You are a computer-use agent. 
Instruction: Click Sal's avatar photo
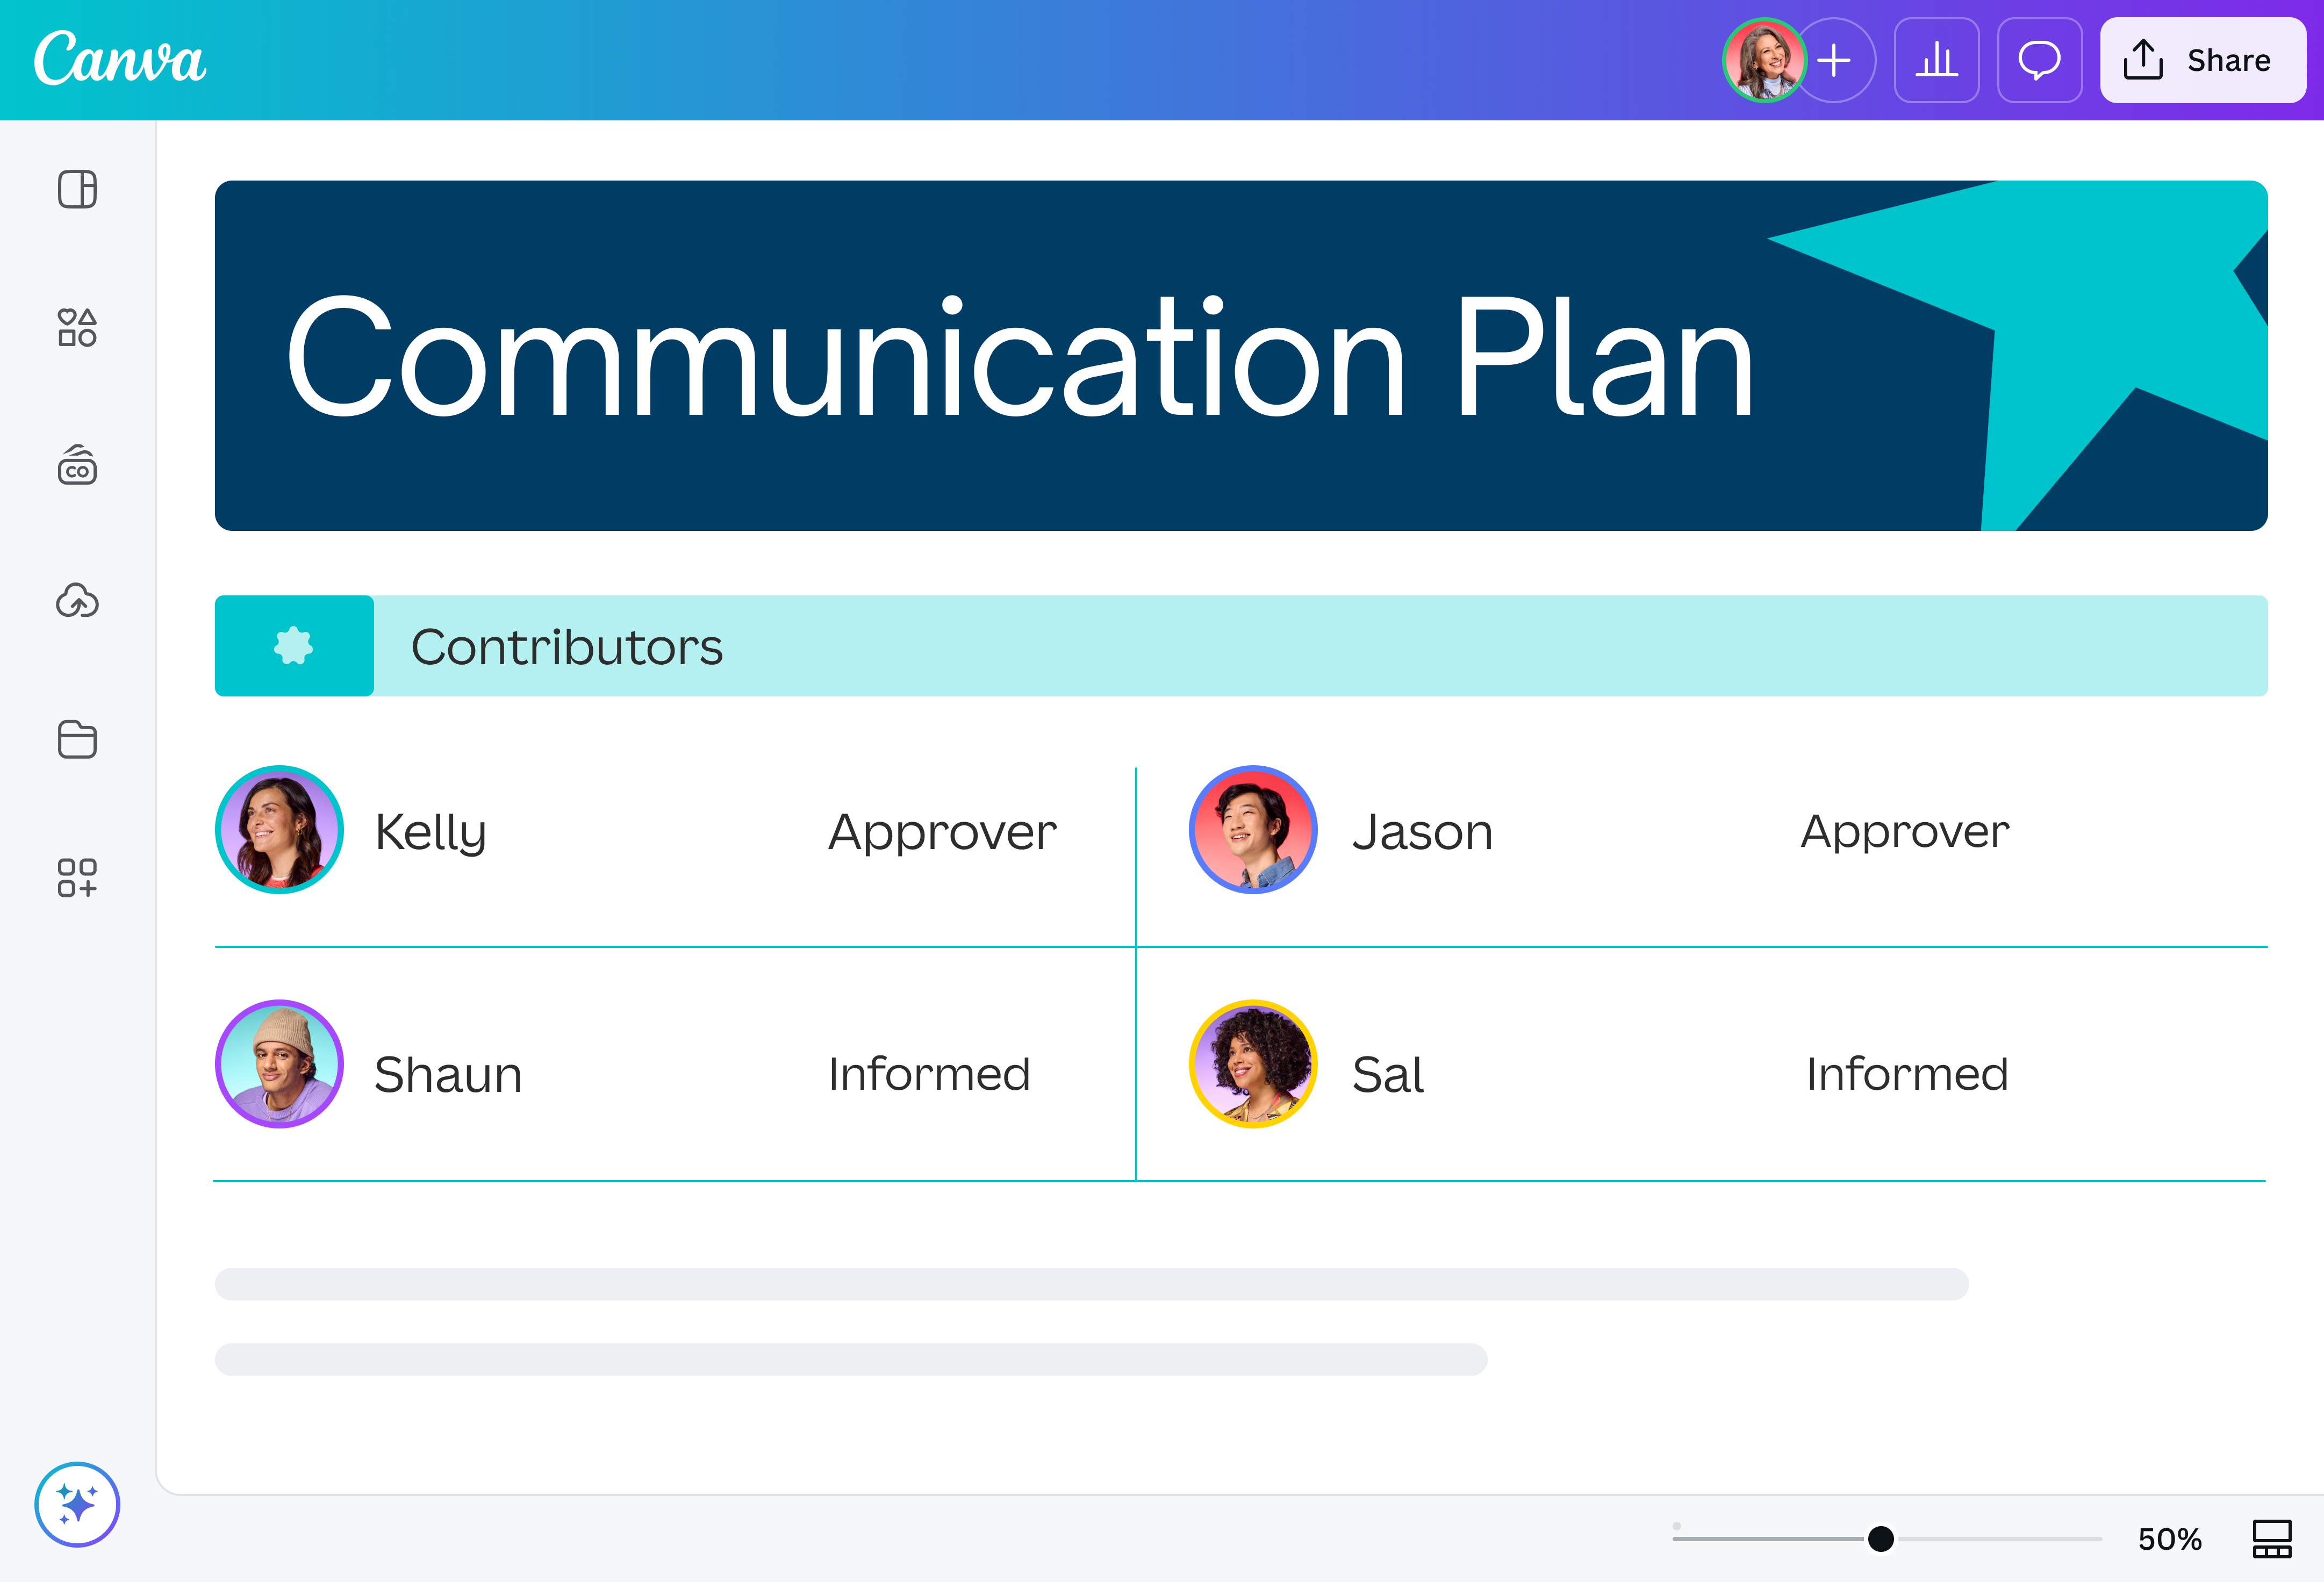[1253, 1064]
